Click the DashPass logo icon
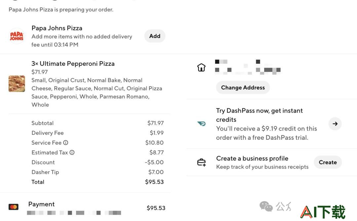 pos(202,124)
